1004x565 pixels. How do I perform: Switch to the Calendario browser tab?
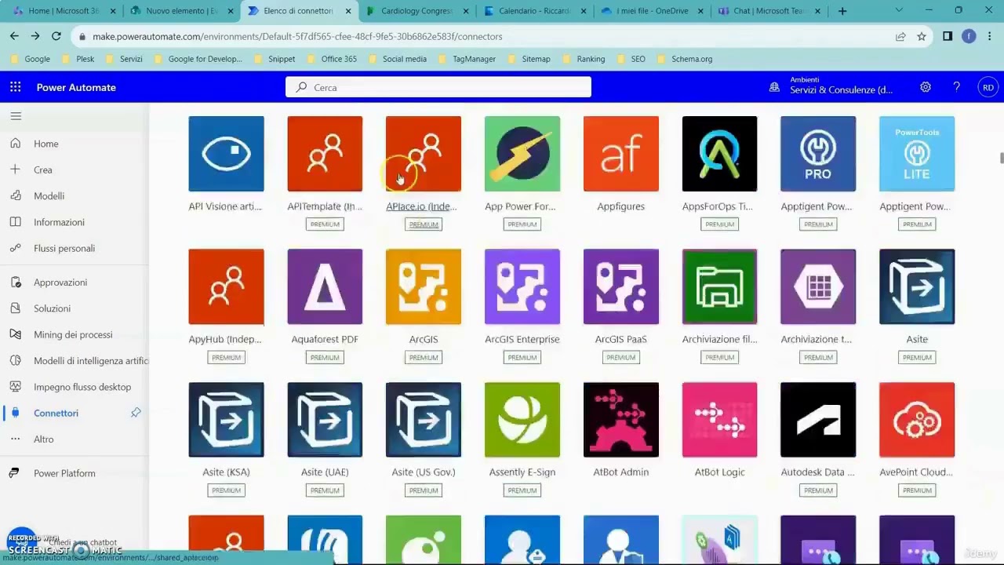[x=533, y=11]
